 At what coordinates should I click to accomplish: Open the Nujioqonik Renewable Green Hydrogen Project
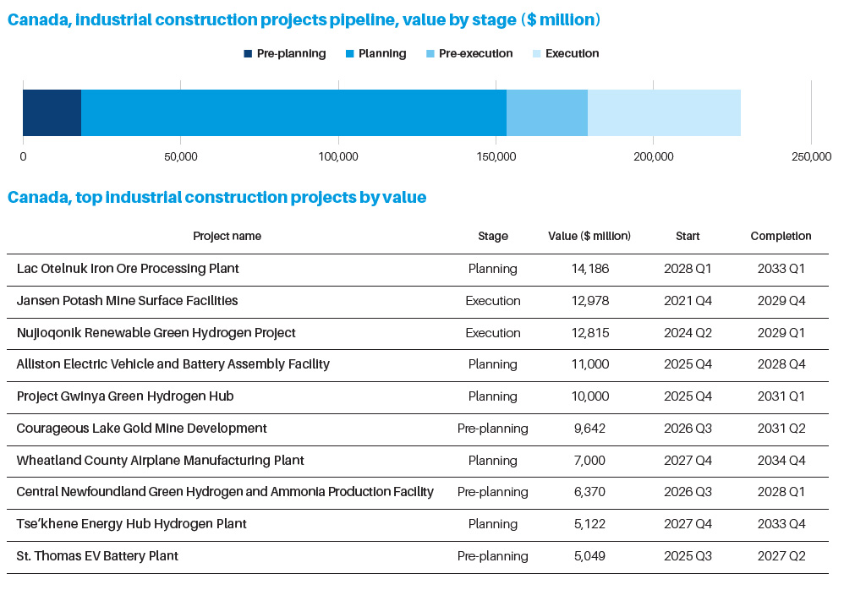tap(156, 333)
